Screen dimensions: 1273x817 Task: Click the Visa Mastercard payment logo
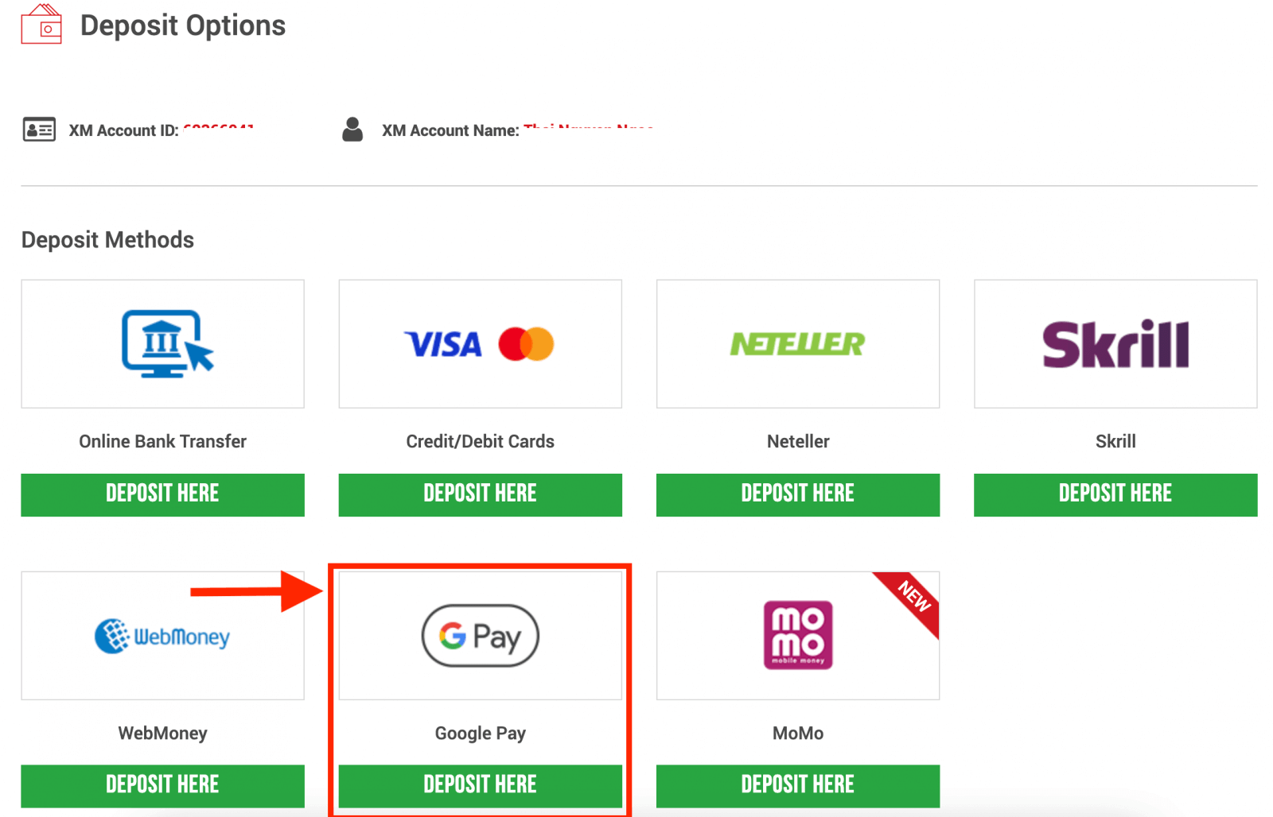point(480,343)
